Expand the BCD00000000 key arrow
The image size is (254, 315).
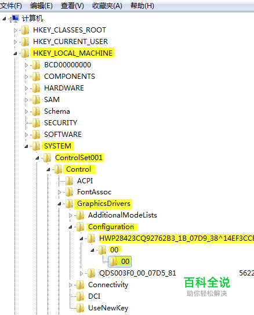[26, 65]
